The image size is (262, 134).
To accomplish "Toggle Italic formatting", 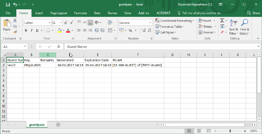I will point(32,30).
